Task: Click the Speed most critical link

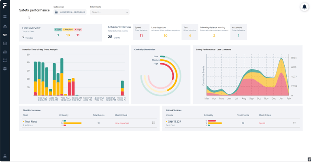Action: point(262,123)
